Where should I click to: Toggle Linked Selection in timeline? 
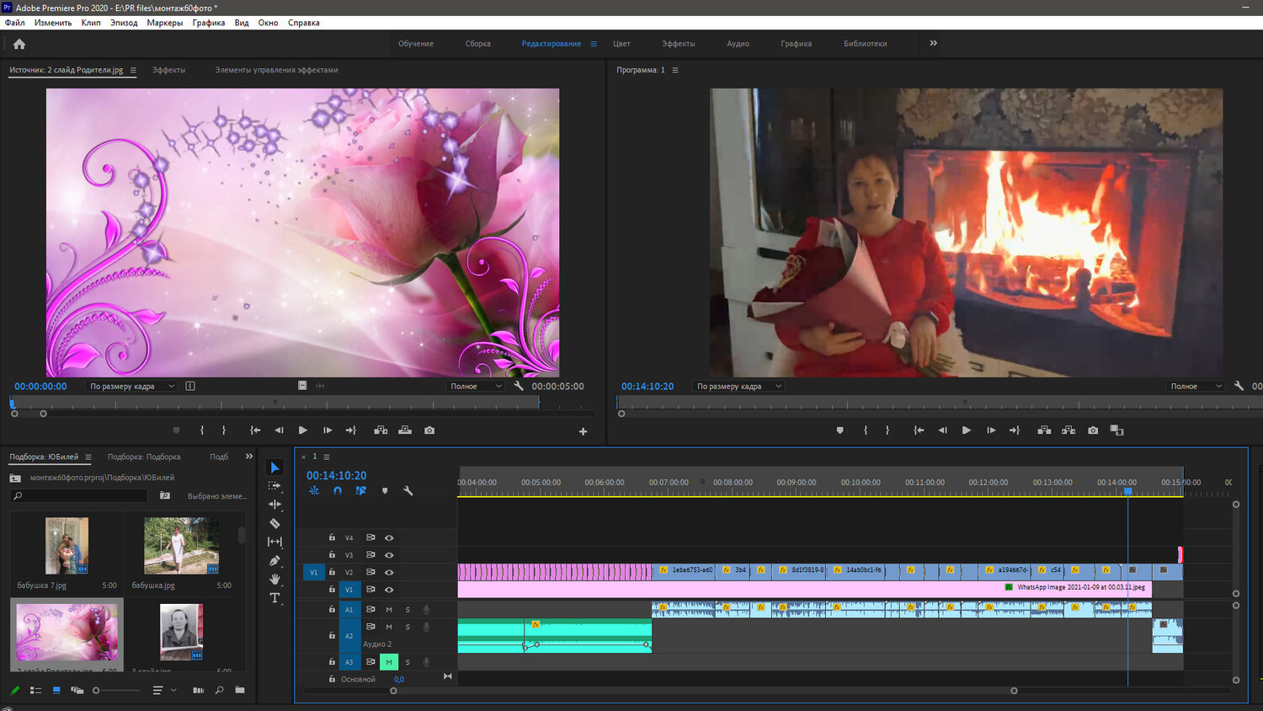pyautogui.click(x=361, y=490)
